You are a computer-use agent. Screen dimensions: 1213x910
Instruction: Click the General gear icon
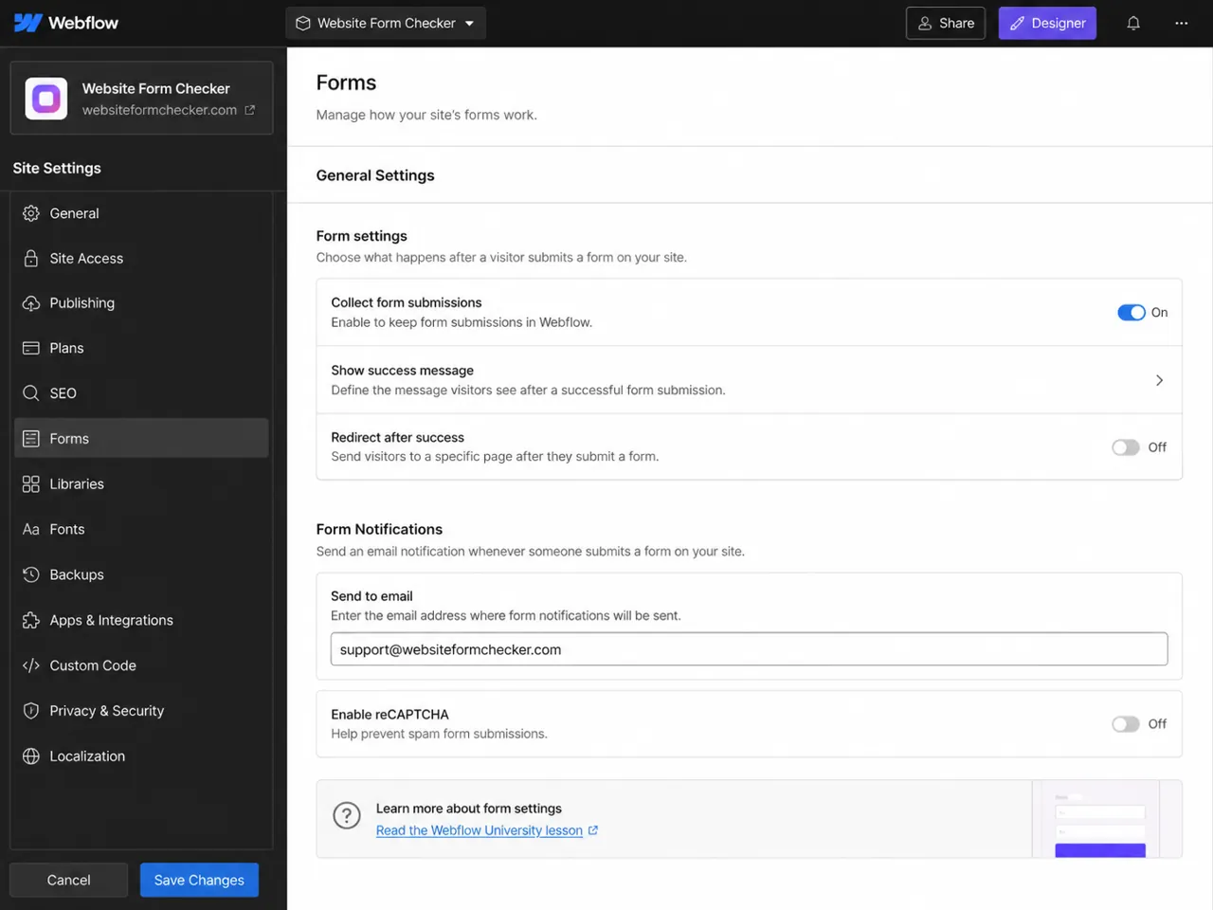point(31,213)
